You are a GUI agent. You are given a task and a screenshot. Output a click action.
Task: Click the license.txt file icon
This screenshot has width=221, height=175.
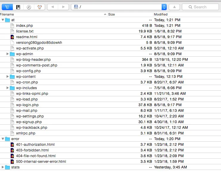click(x=12, y=31)
